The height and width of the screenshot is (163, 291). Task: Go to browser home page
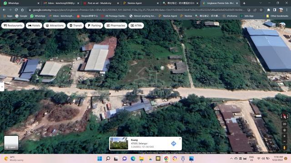pos(22,10)
